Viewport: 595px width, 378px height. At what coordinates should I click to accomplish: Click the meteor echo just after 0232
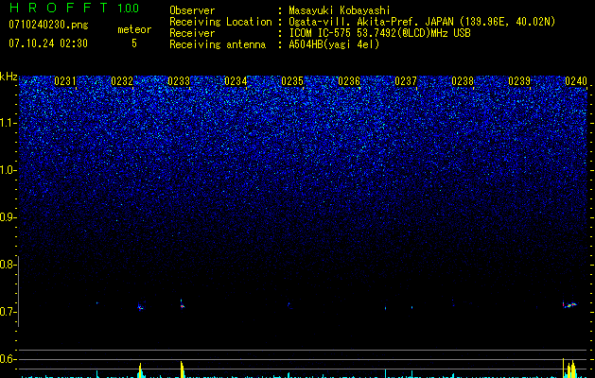(140, 307)
